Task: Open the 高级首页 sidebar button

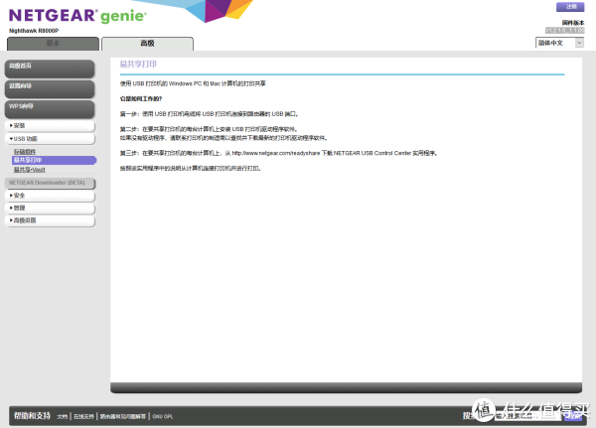Action: pos(50,69)
